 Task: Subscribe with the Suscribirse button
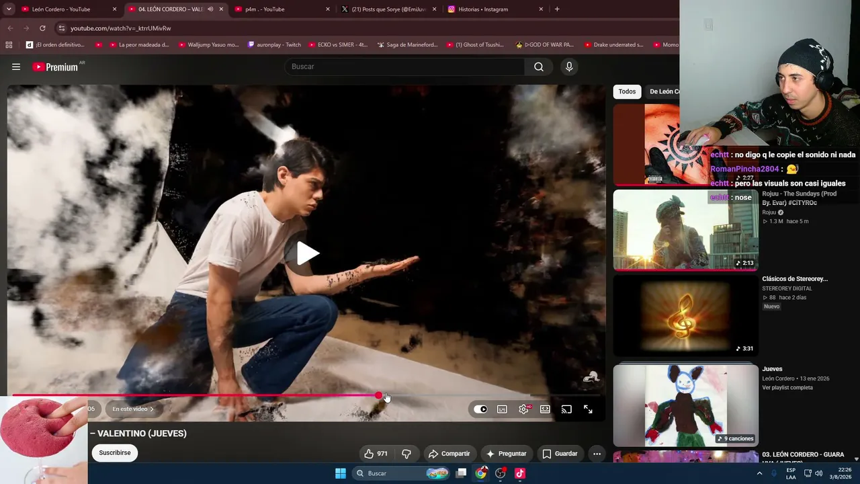(x=115, y=453)
